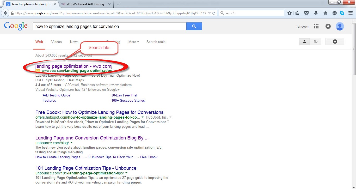Click the Google search query field
The width and height of the screenshot is (356, 189).
click(x=109, y=26)
